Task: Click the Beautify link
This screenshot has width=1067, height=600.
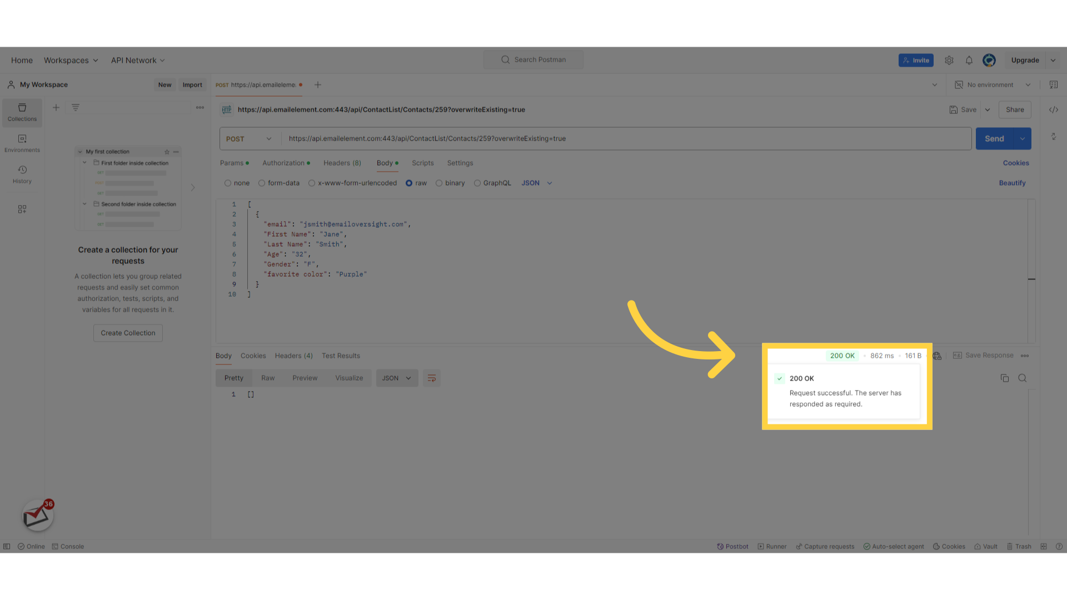Action: (1012, 183)
